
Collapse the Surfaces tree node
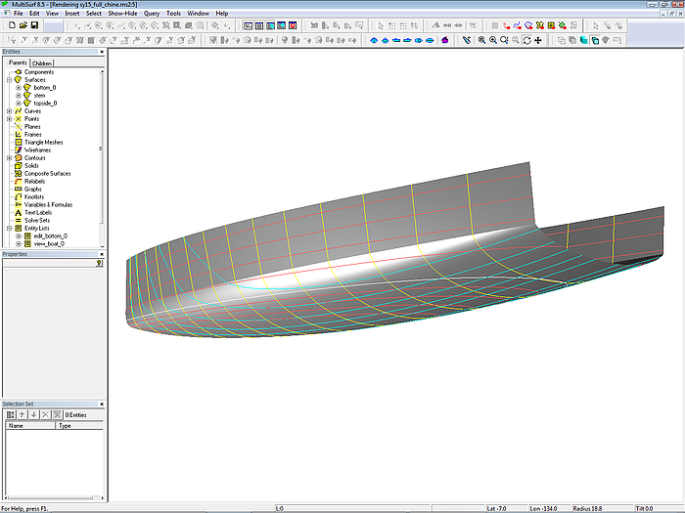[9, 80]
